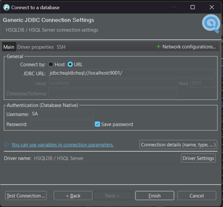Open Driver Settings
The width and height of the screenshot is (223, 207).
tap(198, 158)
